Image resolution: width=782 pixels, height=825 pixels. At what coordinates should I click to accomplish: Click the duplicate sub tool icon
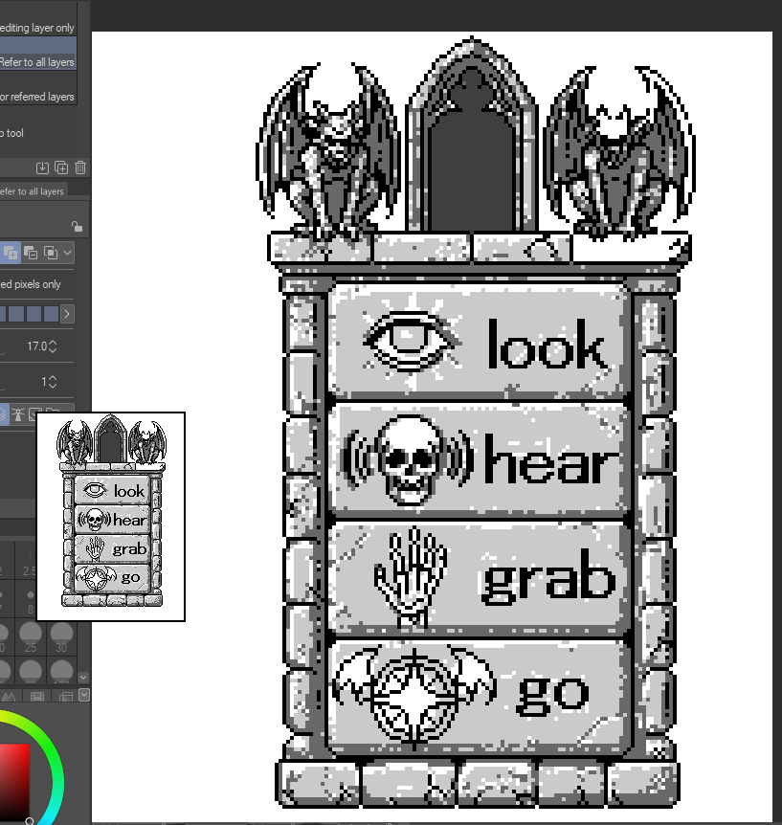(61, 167)
